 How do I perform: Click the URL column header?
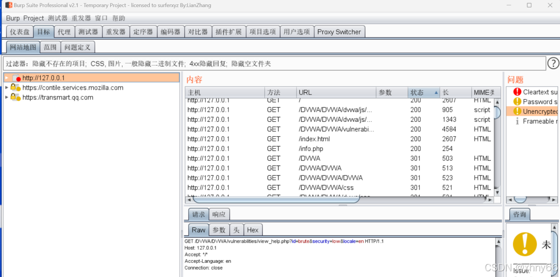(x=336, y=92)
